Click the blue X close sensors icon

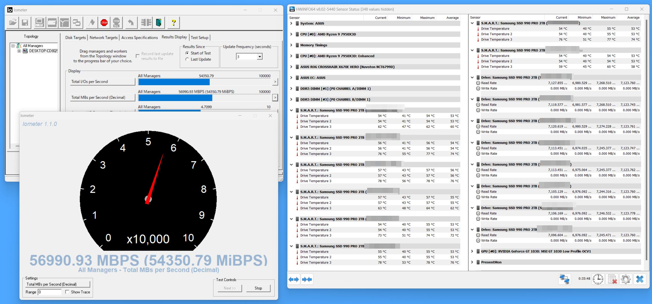[640, 279]
